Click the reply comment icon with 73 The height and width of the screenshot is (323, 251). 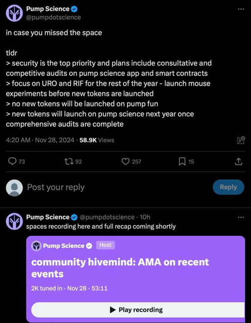click(12, 162)
